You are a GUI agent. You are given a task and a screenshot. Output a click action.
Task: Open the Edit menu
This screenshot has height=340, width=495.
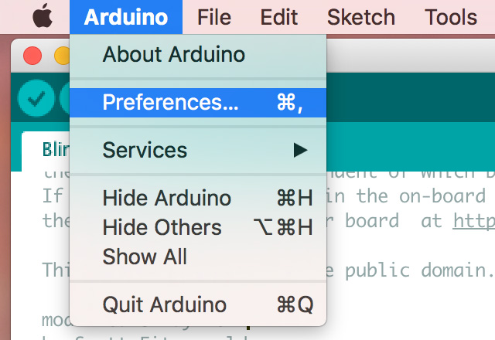coord(279,17)
